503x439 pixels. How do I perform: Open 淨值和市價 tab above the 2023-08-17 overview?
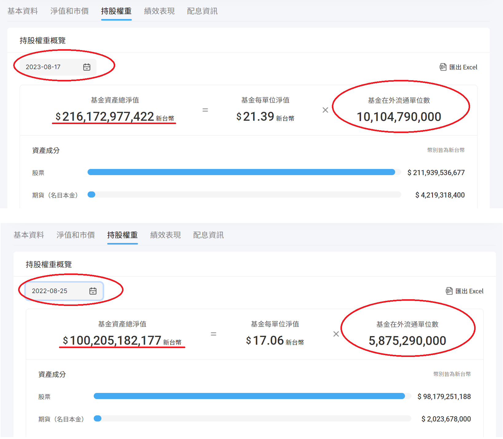click(x=69, y=11)
